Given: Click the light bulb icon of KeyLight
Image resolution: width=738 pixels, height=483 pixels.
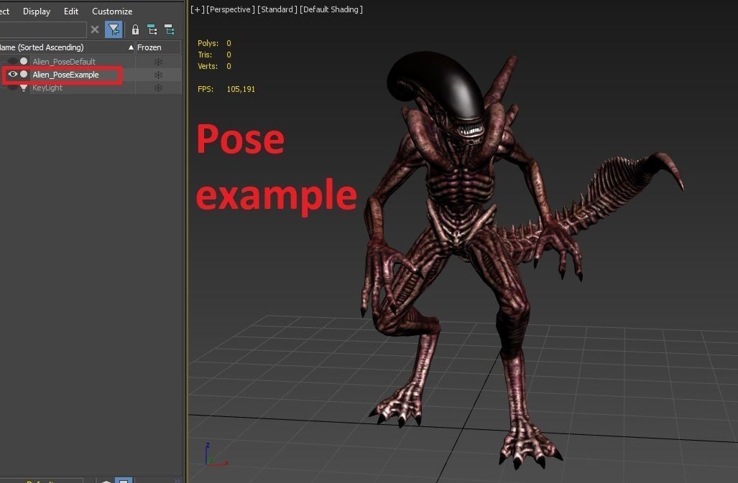Looking at the screenshot, I should [x=24, y=88].
